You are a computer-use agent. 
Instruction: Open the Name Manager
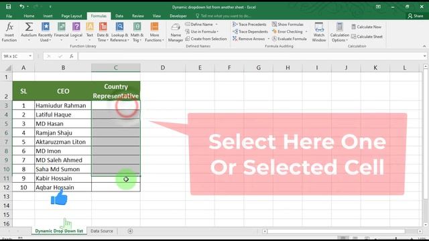pyautogui.click(x=176, y=33)
